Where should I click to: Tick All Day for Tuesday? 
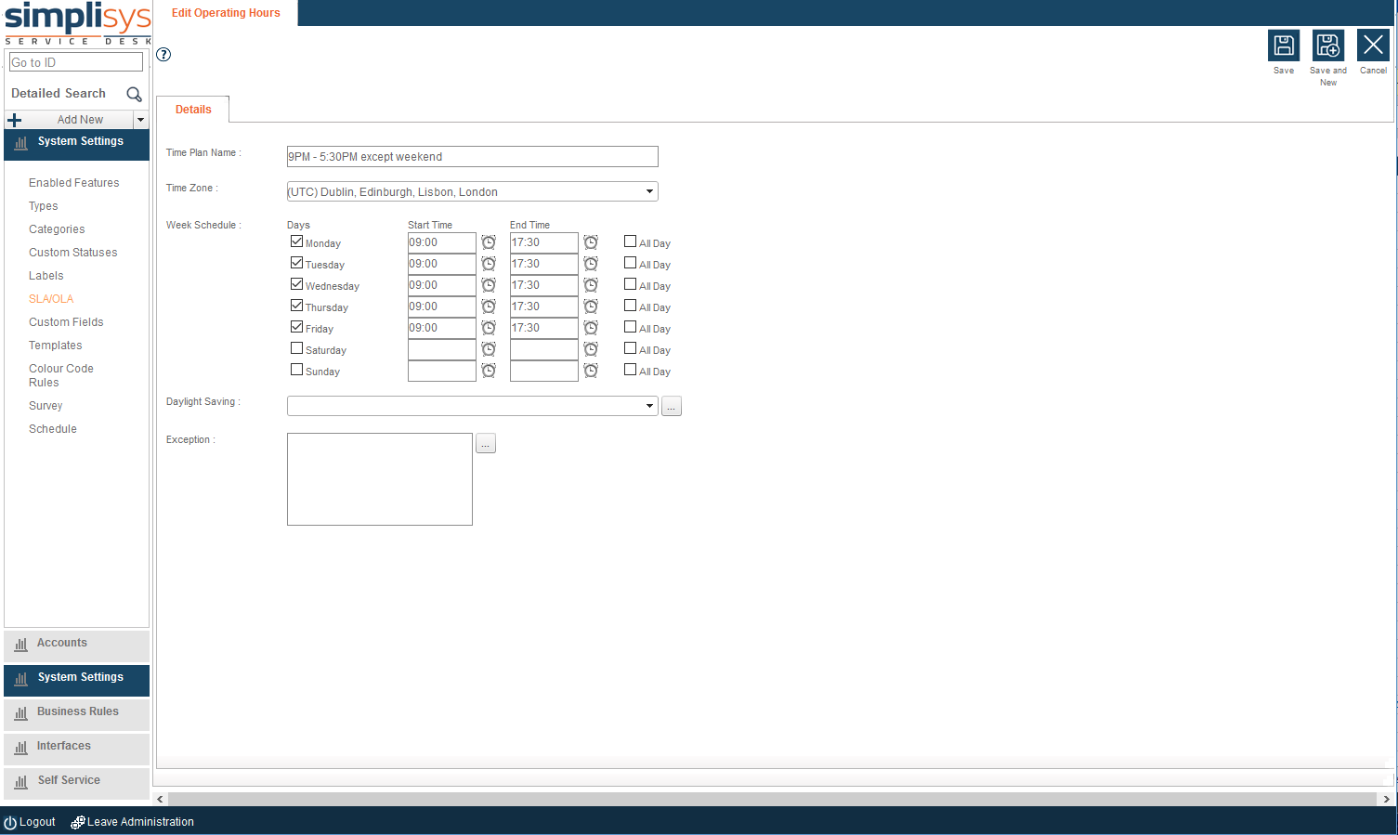[x=630, y=263]
